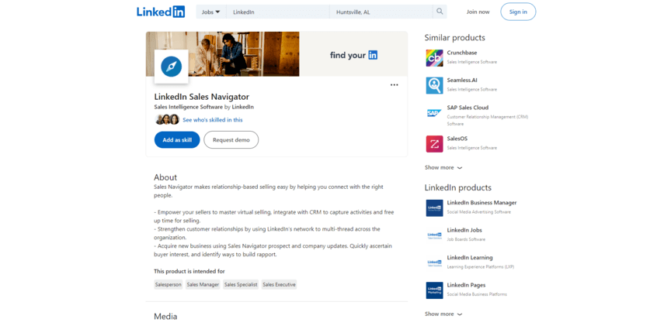Open LinkedIn Learning product link
The image size is (671, 326).
(470, 258)
